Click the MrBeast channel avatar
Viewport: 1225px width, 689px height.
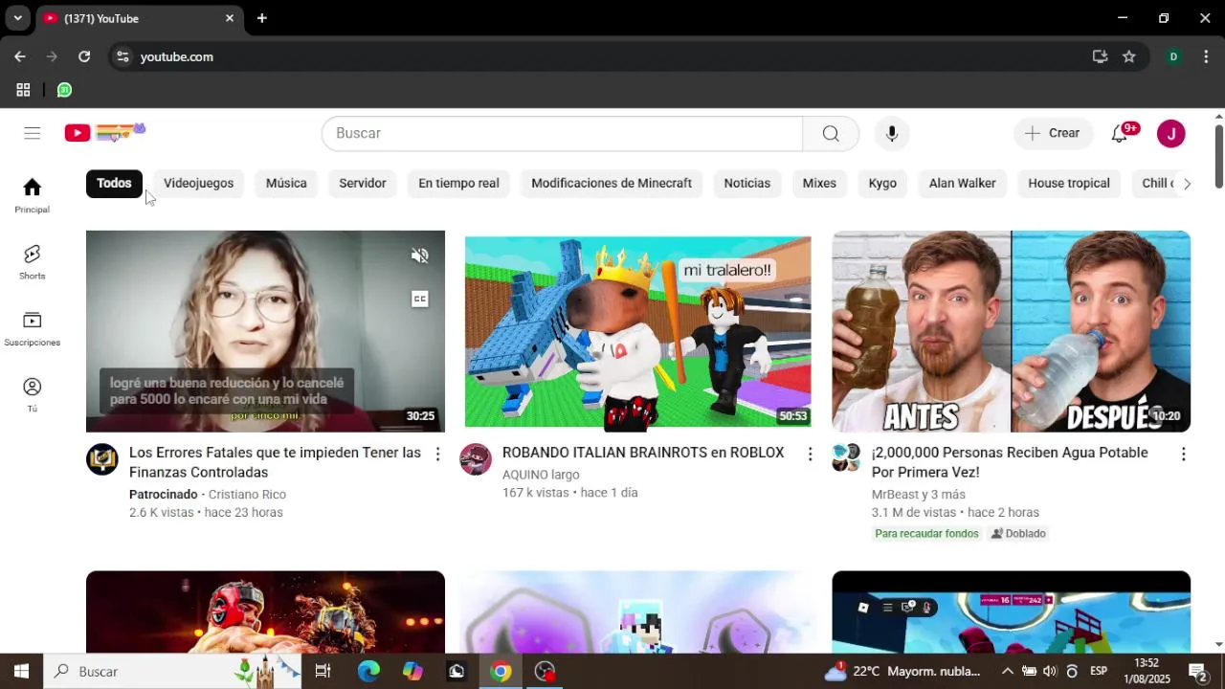tap(846, 457)
